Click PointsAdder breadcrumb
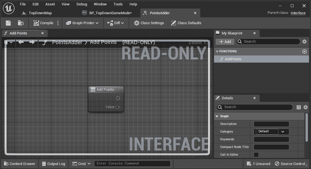Viewport: 311px width, 169px height. (x=67, y=42)
